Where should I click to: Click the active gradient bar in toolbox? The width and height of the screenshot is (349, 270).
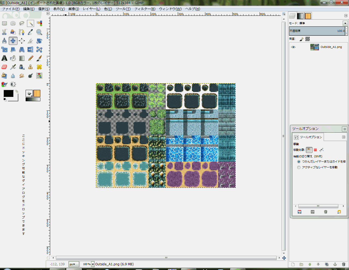point(33,99)
